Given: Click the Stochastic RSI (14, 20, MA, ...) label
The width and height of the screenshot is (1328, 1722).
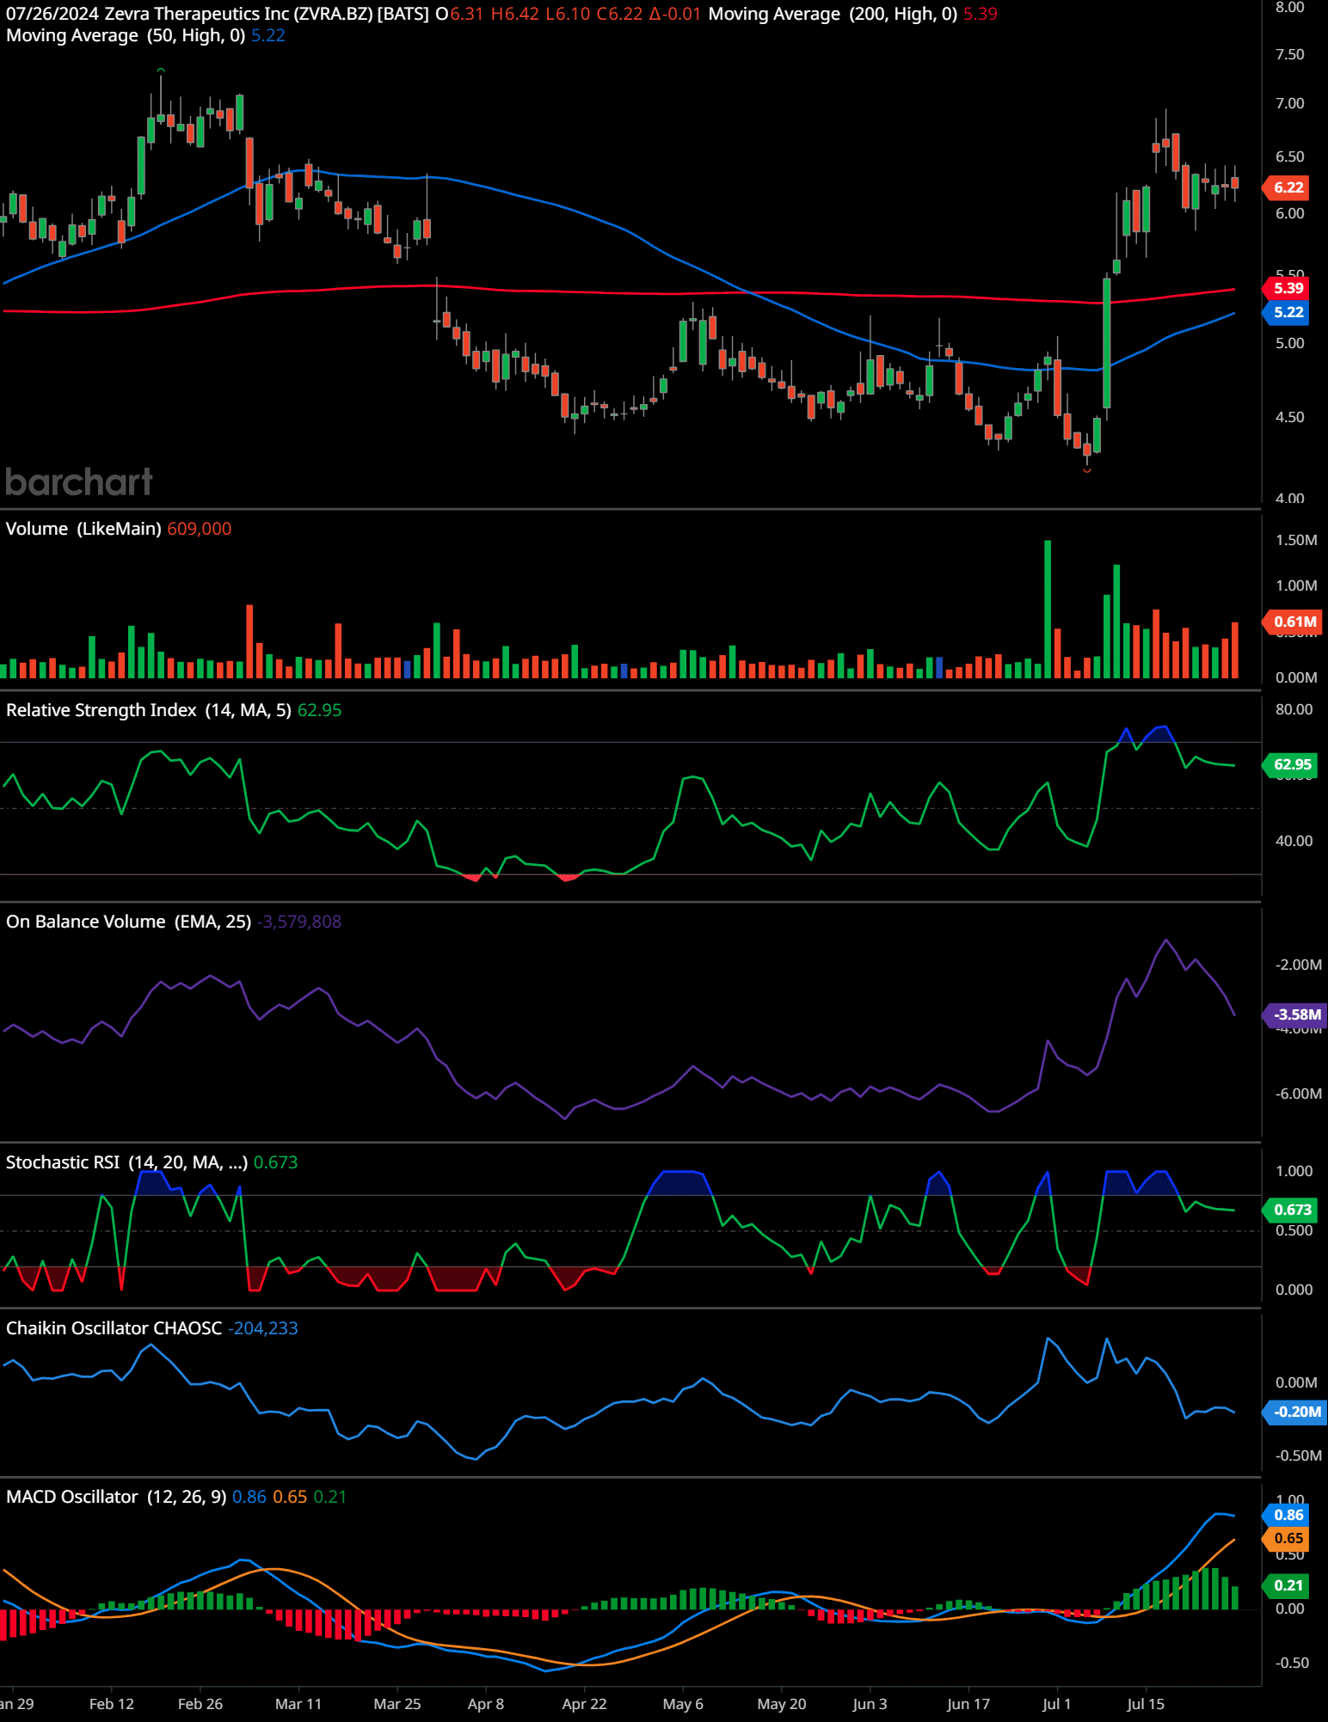Looking at the screenshot, I should tap(126, 1162).
